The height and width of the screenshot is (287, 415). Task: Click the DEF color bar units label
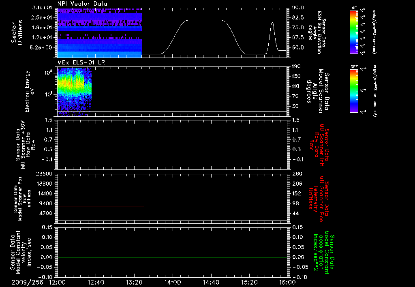pos(375,91)
